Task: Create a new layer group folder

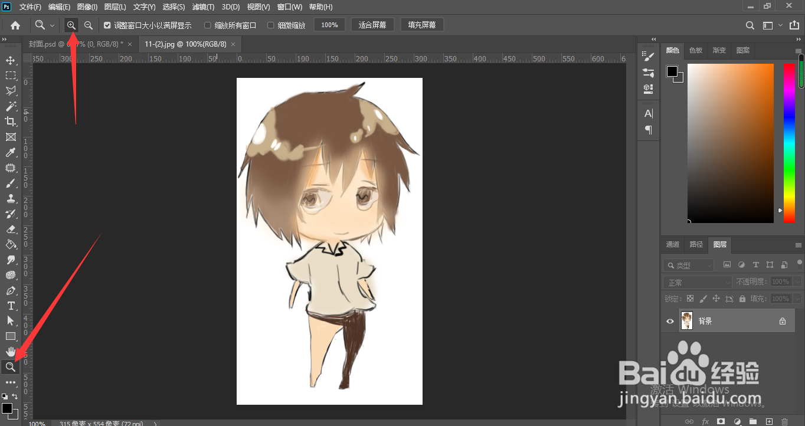Action: pyautogui.click(x=752, y=421)
